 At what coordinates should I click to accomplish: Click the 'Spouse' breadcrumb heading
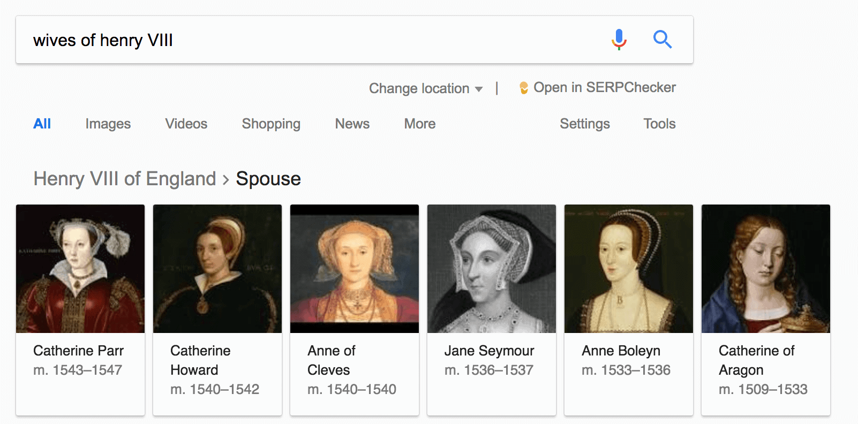click(x=268, y=179)
